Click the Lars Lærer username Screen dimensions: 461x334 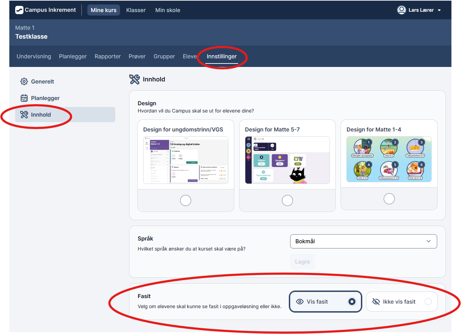[421, 10]
